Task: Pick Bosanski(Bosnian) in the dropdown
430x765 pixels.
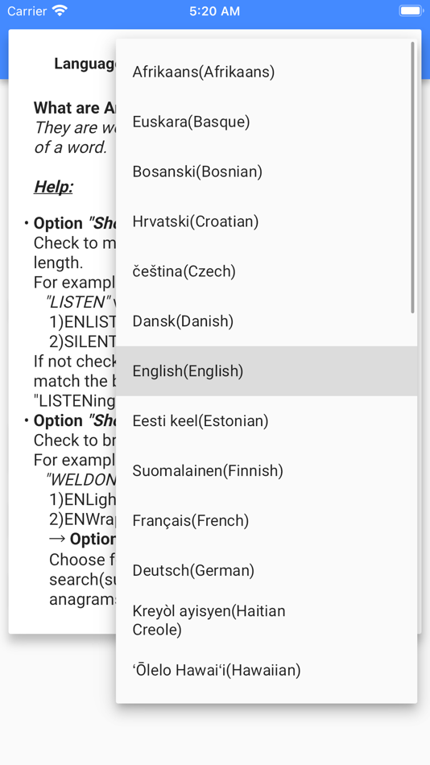Action: tap(267, 172)
